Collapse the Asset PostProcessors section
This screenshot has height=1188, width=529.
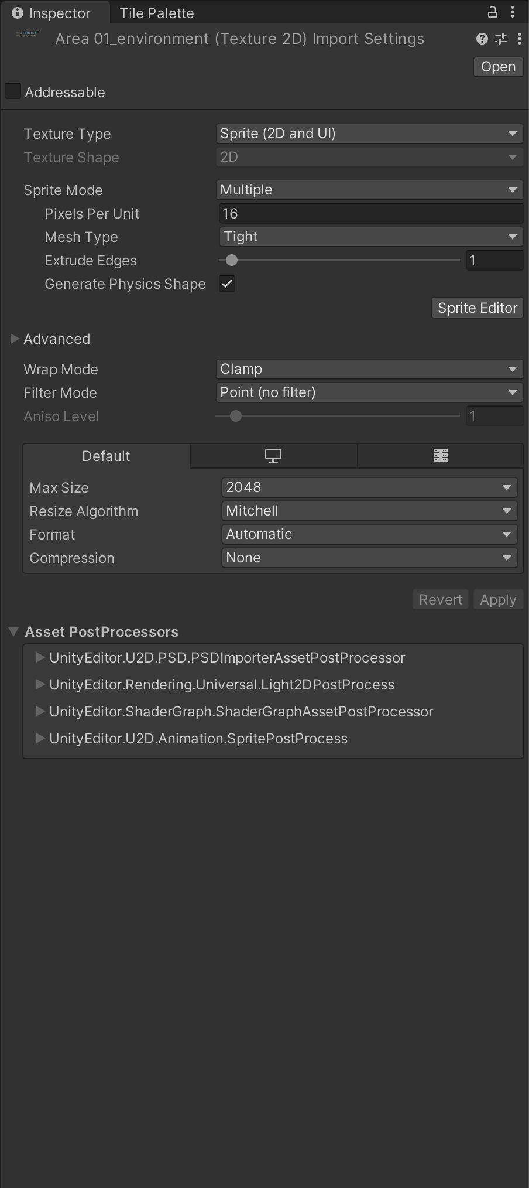tap(13, 631)
